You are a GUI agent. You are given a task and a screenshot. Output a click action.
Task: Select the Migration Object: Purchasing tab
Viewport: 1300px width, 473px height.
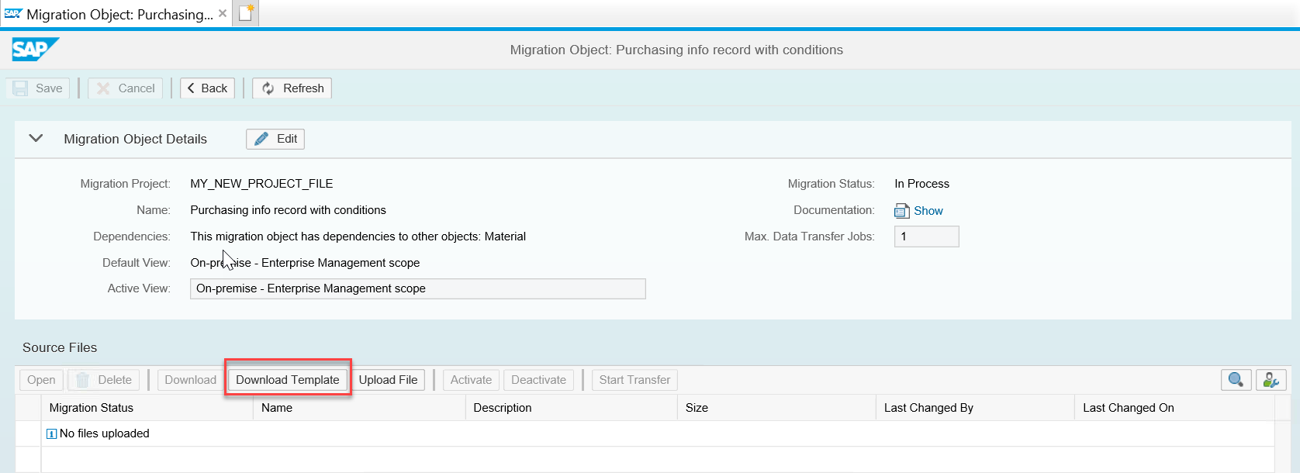[116, 14]
